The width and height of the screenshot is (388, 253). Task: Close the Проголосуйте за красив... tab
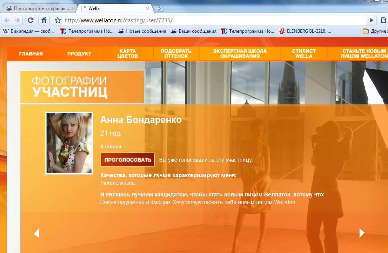click(73, 8)
